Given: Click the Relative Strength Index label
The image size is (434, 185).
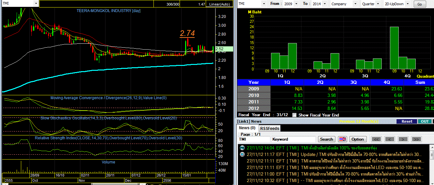Looking at the screenshot, I should tap(108, 138).
